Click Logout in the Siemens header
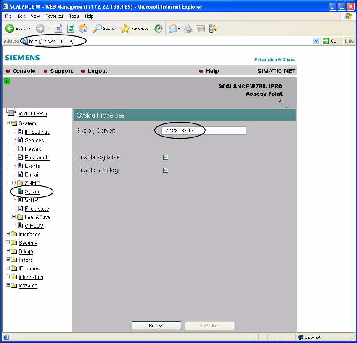Image resolution: width=357 pixels, height=343 pixels. tap(97, 71)
